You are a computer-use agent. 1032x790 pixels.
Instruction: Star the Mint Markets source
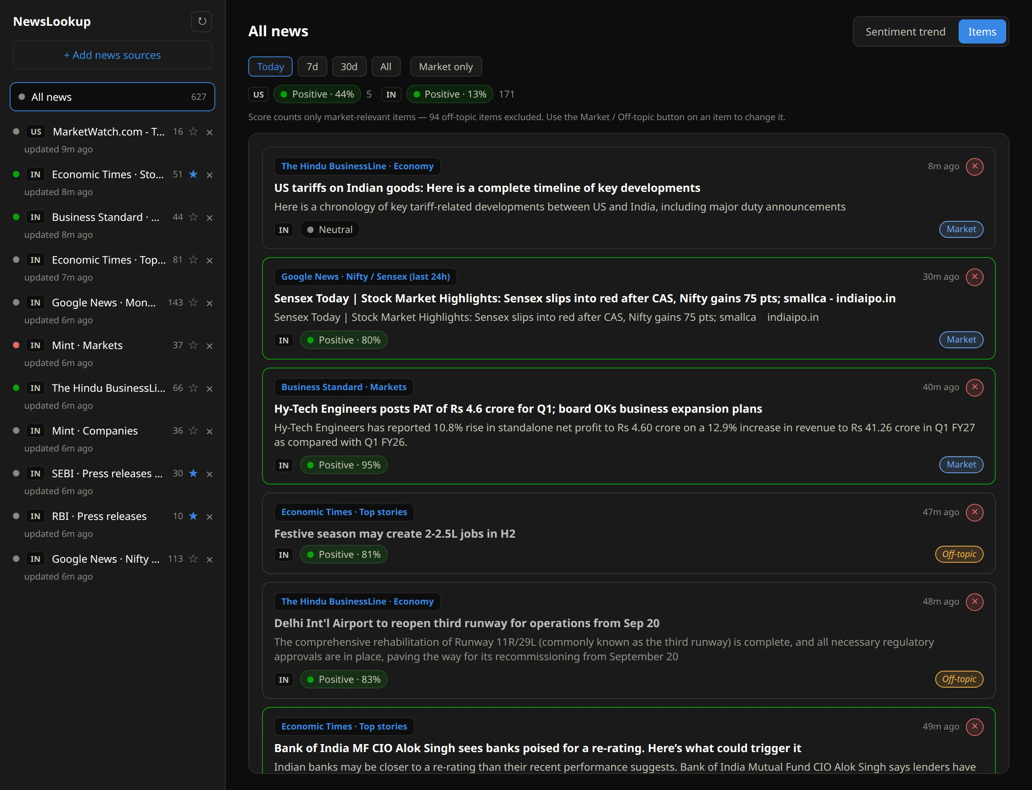coord(193,345)
